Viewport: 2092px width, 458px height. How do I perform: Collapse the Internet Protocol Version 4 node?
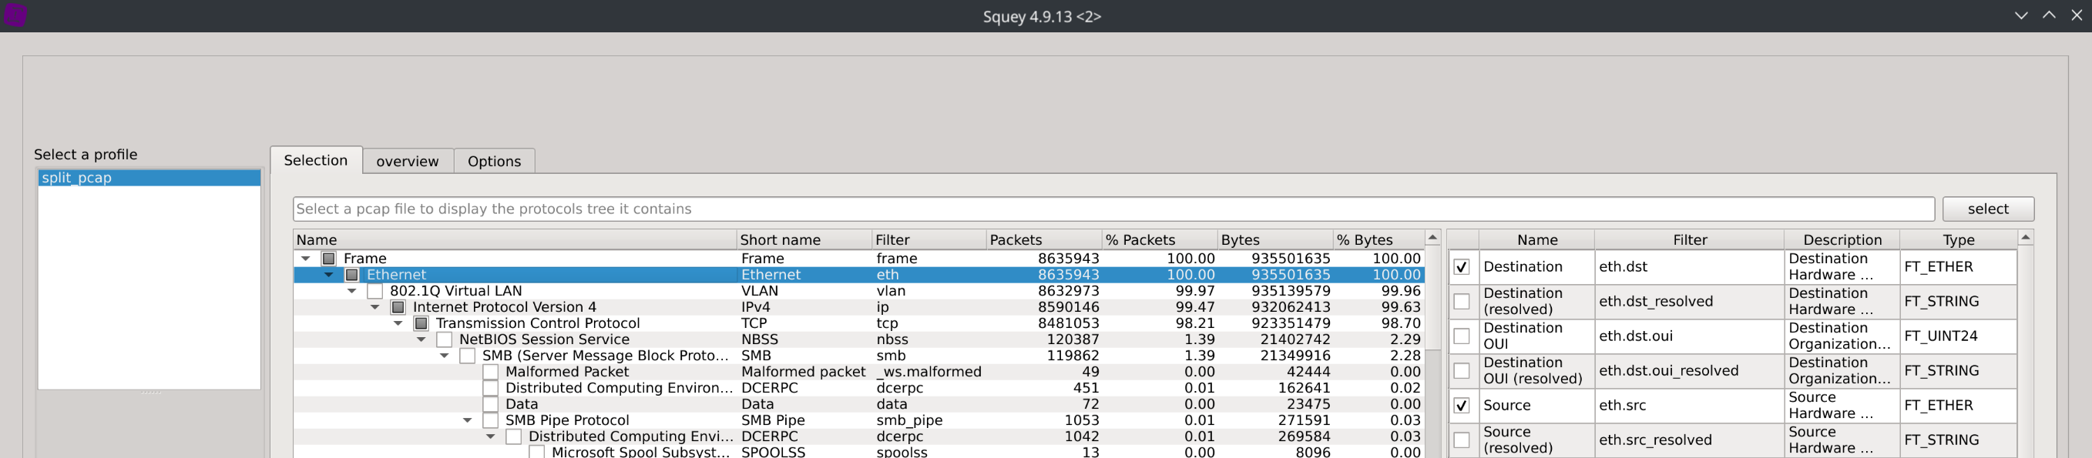click(x=374, y=307)
